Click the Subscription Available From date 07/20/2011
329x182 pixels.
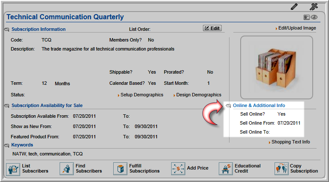[x=85, y=116]
